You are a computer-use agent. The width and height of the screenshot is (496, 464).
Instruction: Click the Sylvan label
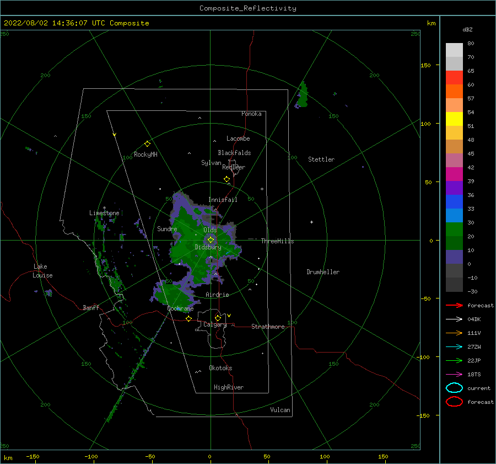click(211, 163)
